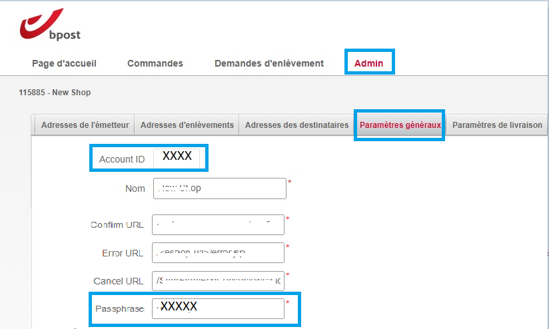The image size is (549, 329).
Task: Click the Nom label
Action: 135,188
